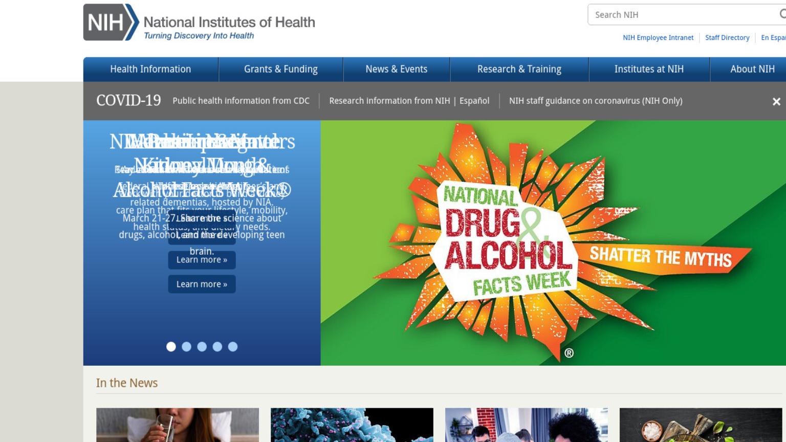Open NIH staff guidance on coronavirus link
786x442 pixels.
pos(596,101)
